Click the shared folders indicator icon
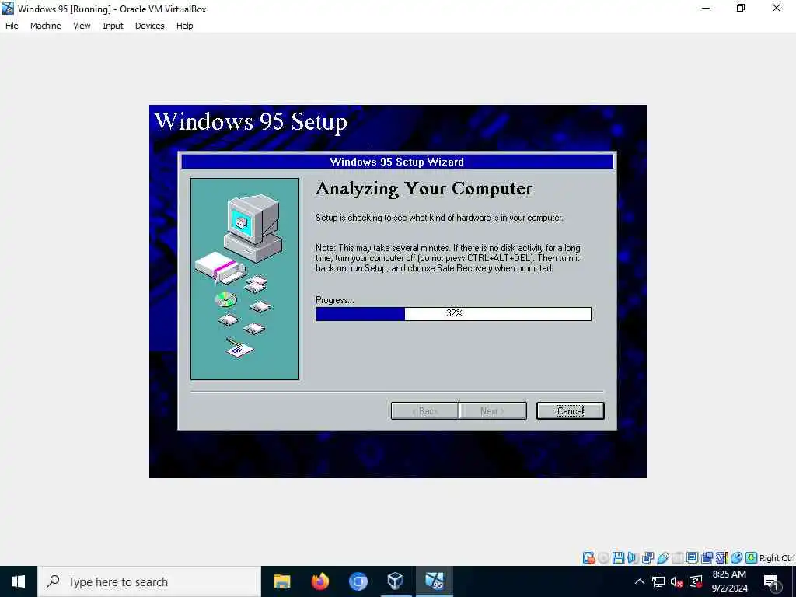 678,558
